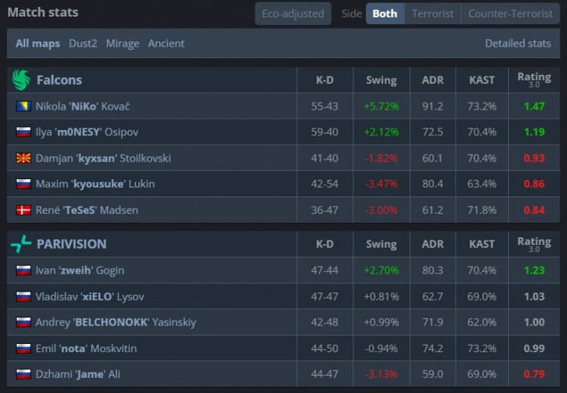
Task: Show stats for the Dust2 map
Action: point(83,44)
